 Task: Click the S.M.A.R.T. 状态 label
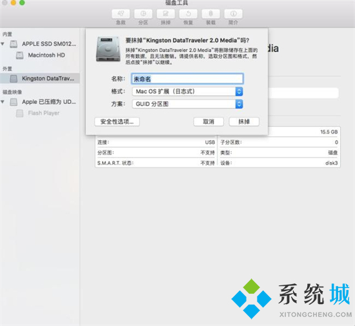tap(116, 163)
